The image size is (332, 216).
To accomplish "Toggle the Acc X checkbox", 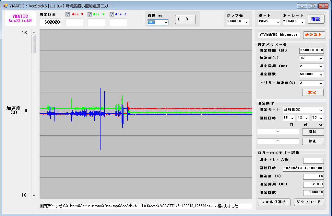I will pyautogui.click(x=67, y=14).
